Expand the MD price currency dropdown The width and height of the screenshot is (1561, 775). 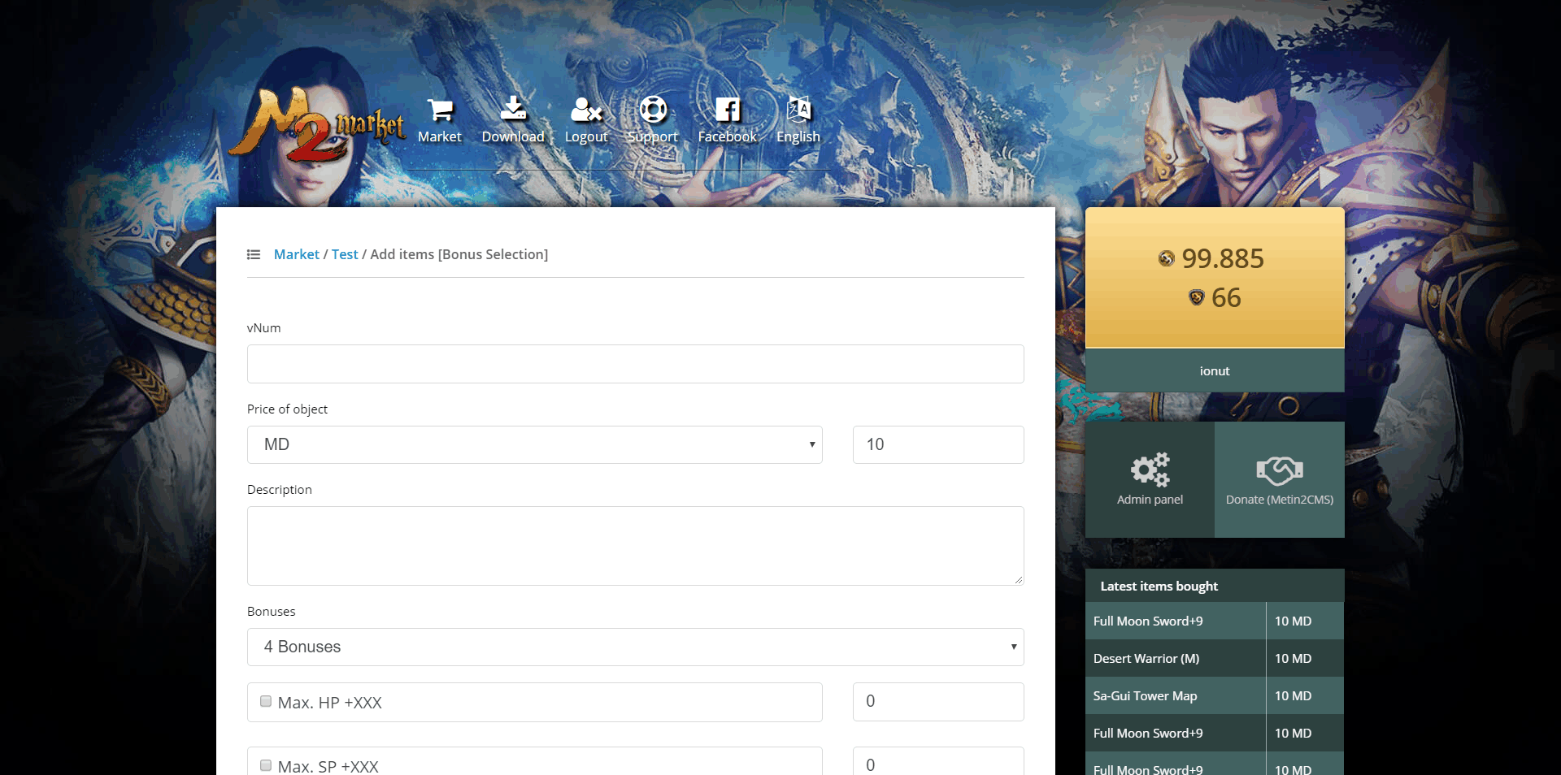(534, 445)
